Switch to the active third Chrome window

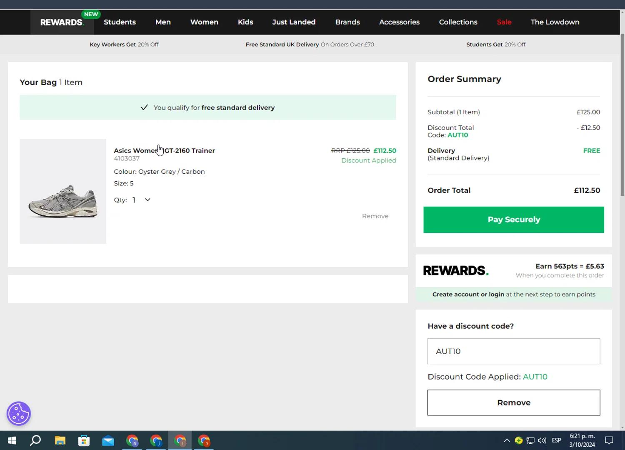point(180,440)
